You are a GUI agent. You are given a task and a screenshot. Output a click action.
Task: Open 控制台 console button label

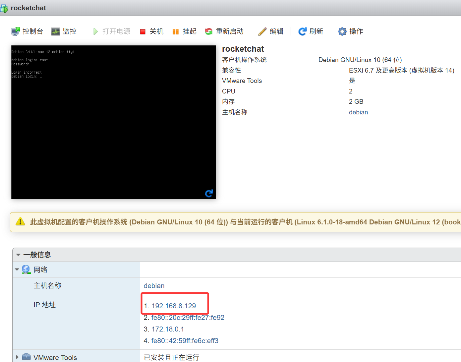33,31
